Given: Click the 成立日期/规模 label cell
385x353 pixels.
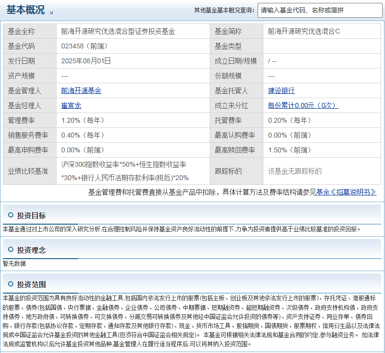Looking at the screenshot, I should [x=237, y=61].
